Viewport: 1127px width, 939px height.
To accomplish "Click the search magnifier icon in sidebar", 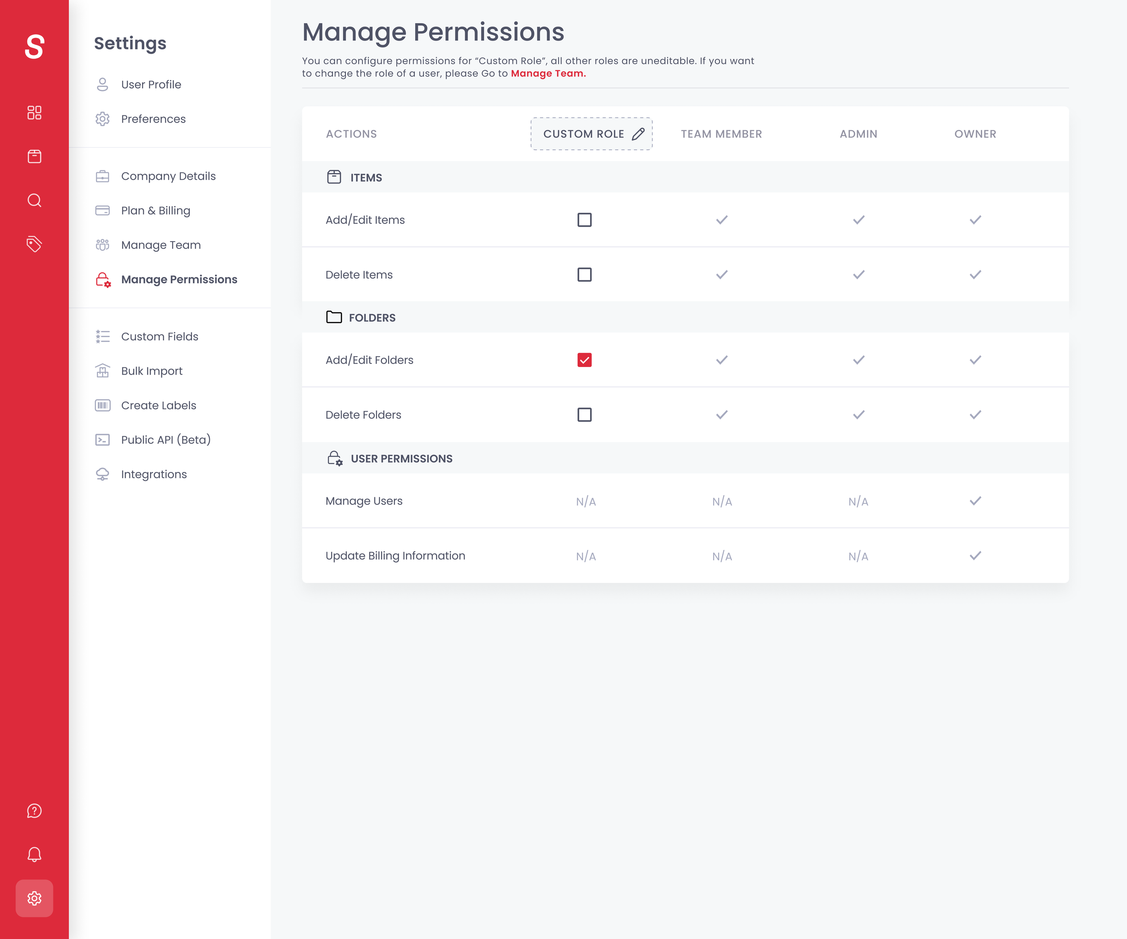I will coord(34,200).
